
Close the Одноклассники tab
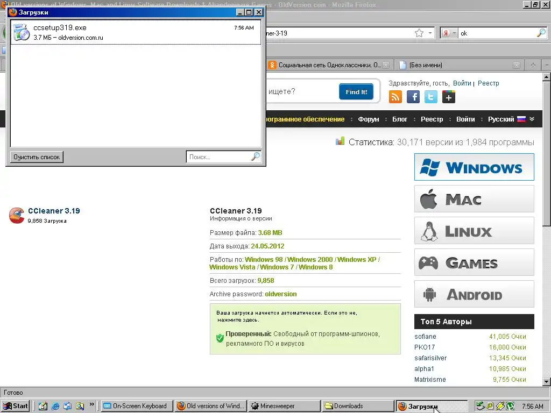point(386,65)
